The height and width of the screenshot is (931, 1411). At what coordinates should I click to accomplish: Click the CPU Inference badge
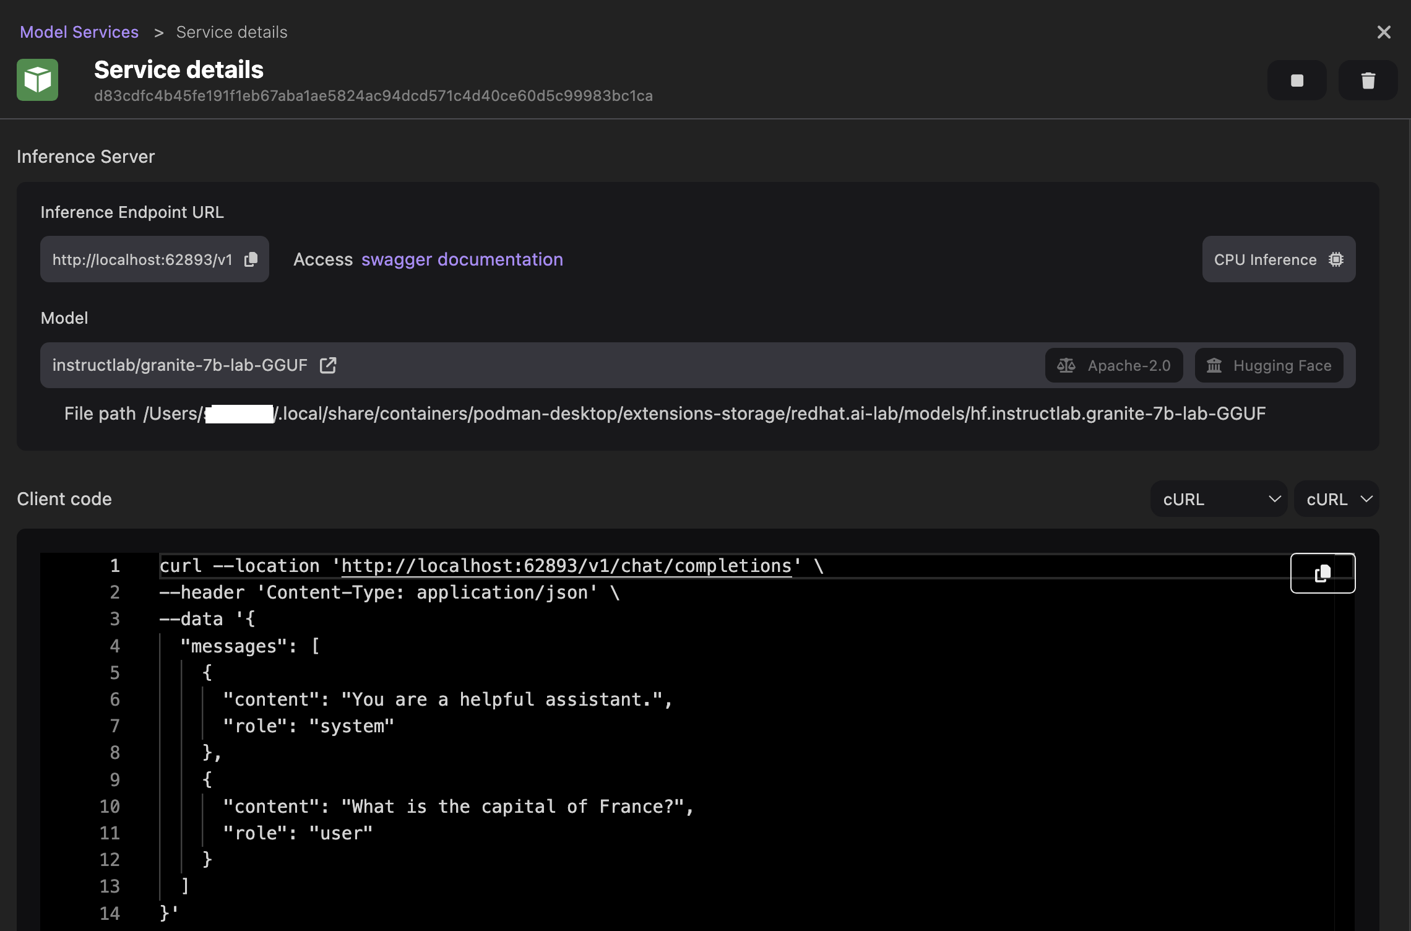point(1265,259)
